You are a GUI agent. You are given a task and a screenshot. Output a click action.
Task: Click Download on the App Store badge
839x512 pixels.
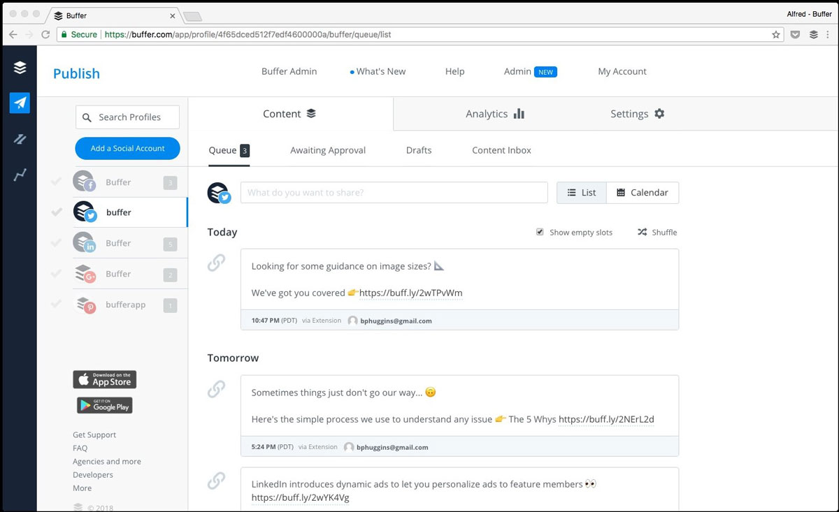coord(105,379)
